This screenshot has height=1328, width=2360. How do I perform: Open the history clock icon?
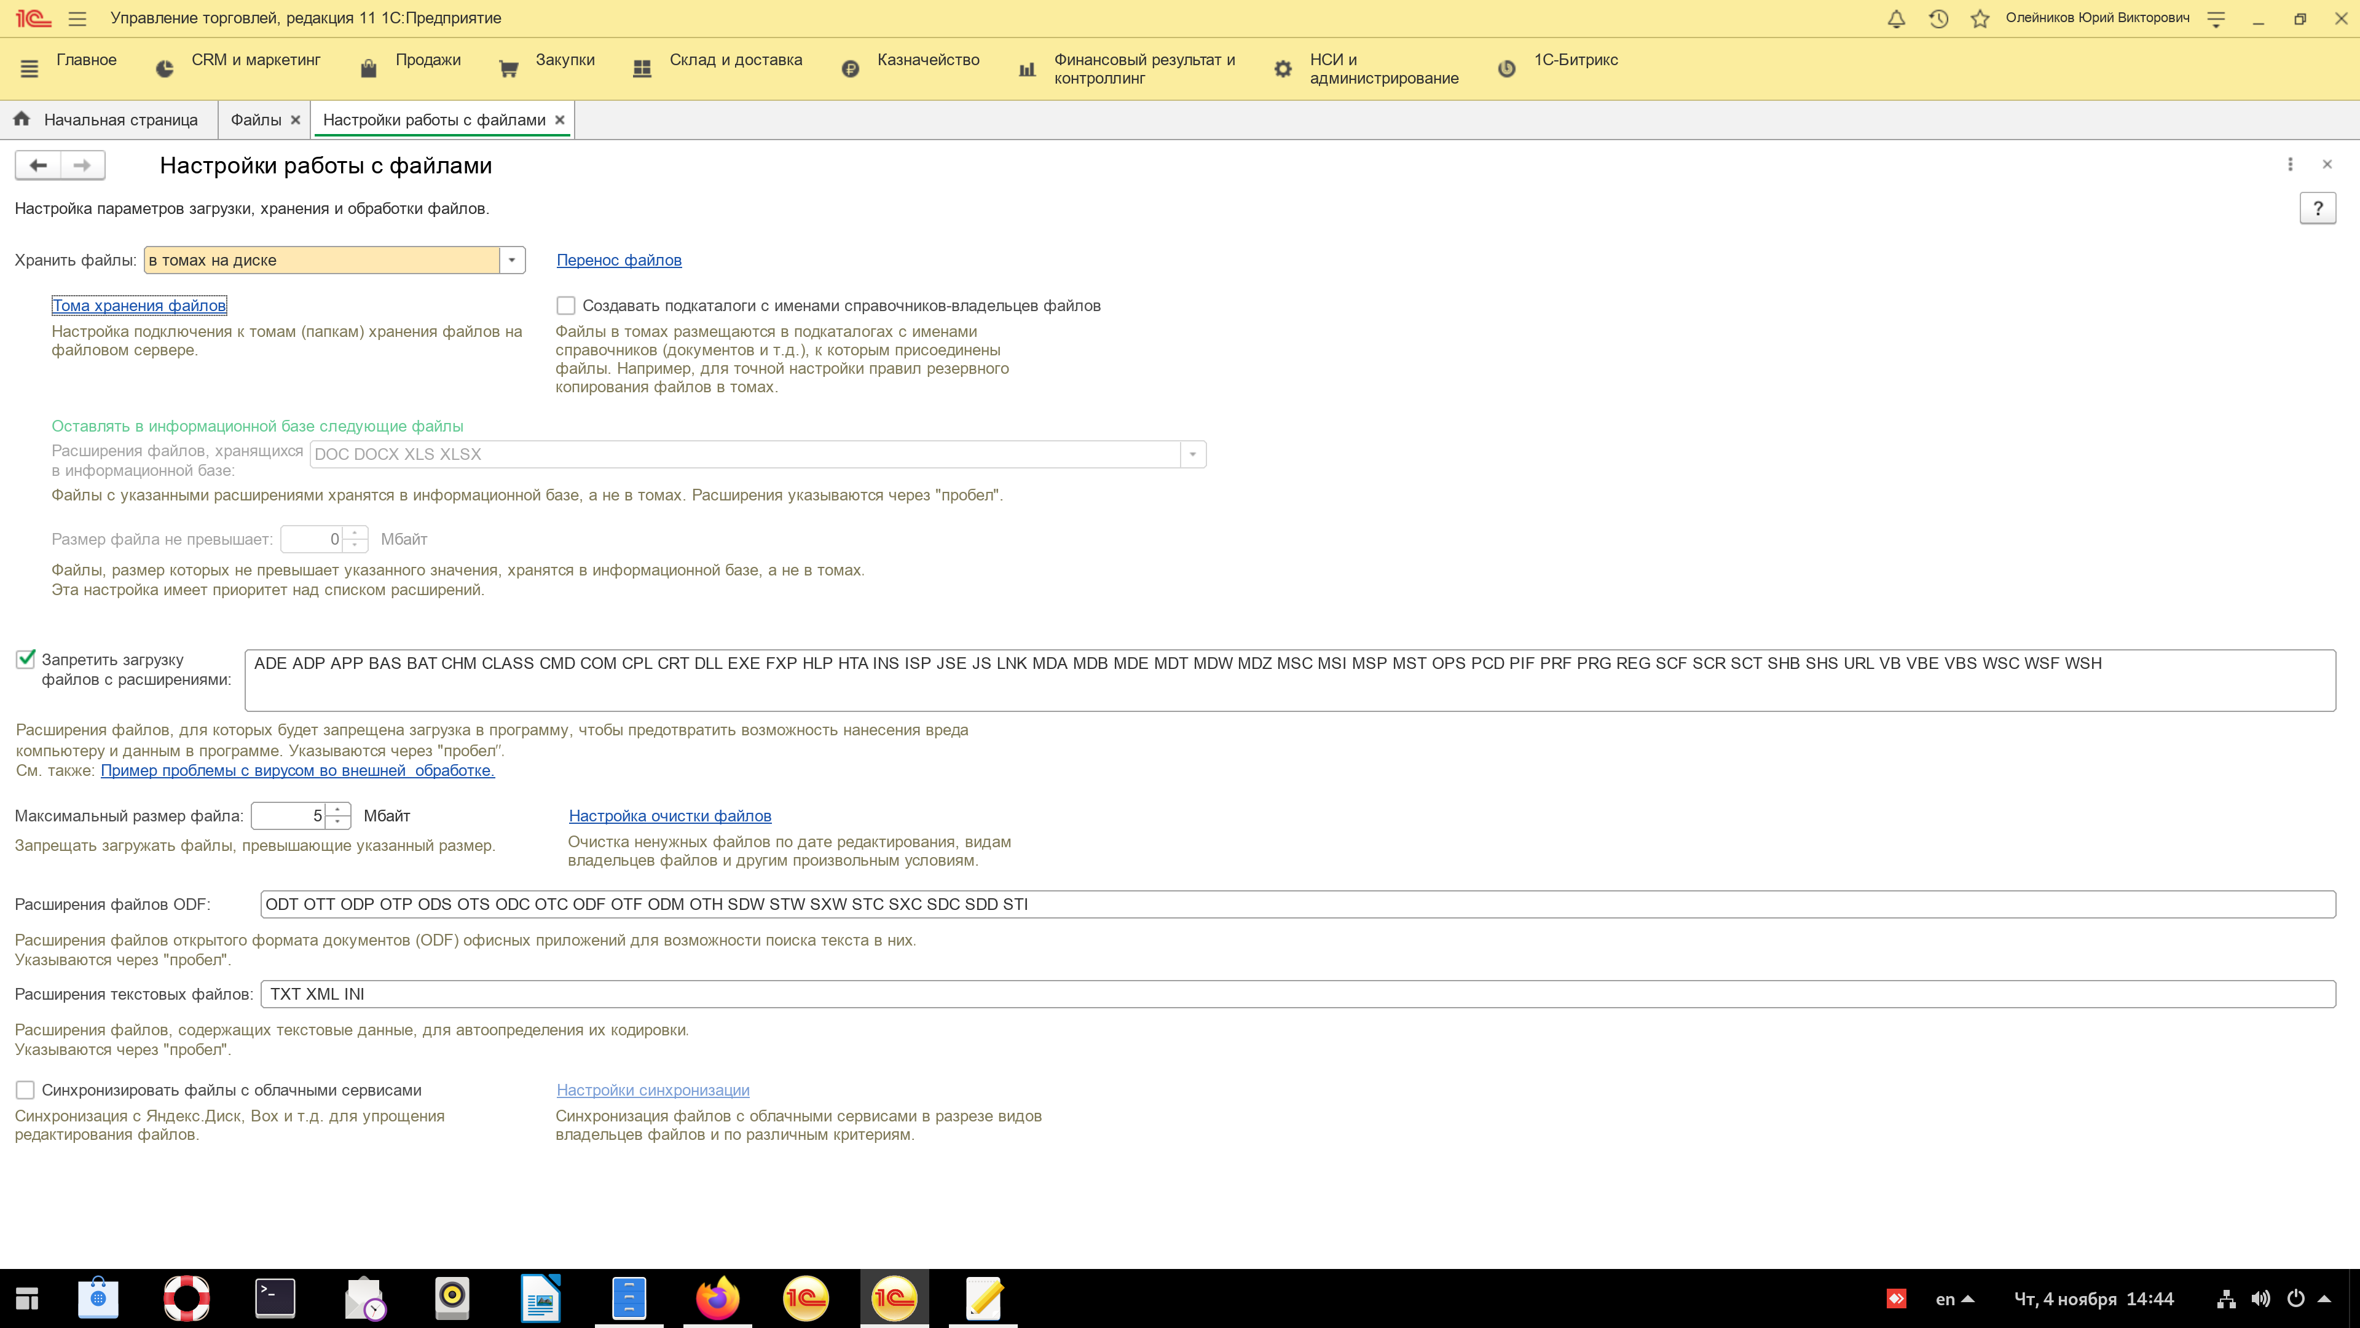tap(1938, 18)
